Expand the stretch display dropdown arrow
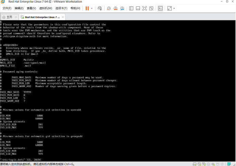Screen dimensions: 236x166 pyautogui.click(x=174, y=9)
